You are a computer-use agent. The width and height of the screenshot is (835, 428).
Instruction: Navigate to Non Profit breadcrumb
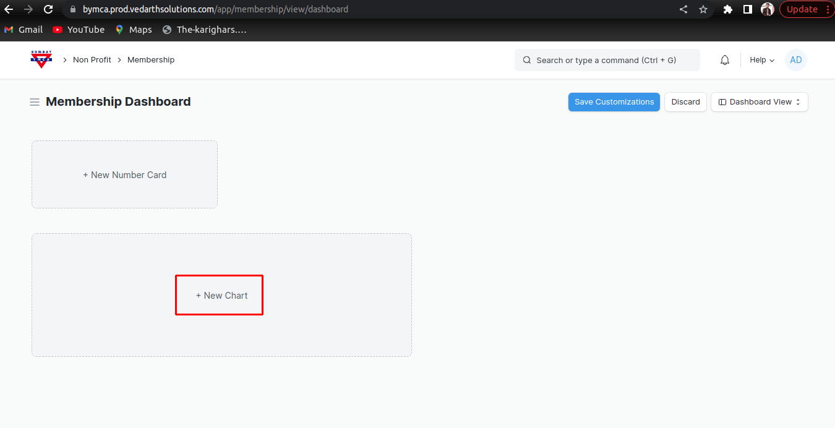click(92, 60)
